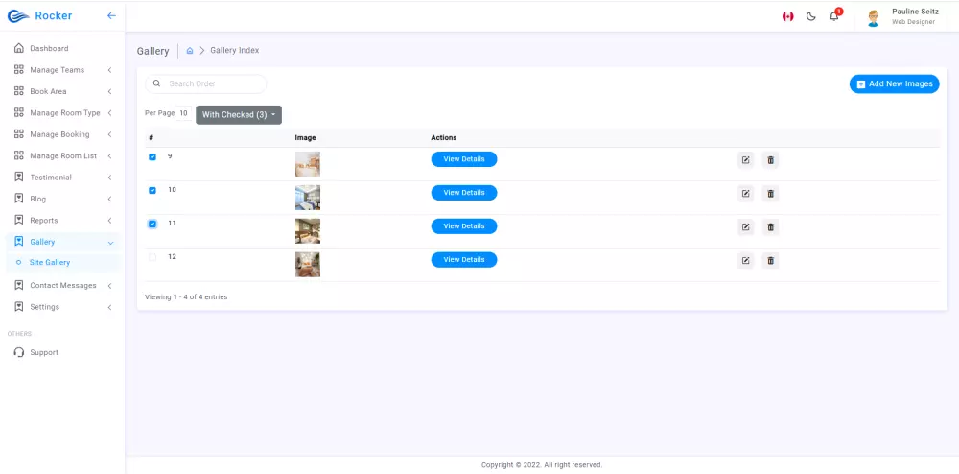Viewport: 959px width, 474px height.
Task: Click the Reports bookmark icon
Action: pos(19,220)
